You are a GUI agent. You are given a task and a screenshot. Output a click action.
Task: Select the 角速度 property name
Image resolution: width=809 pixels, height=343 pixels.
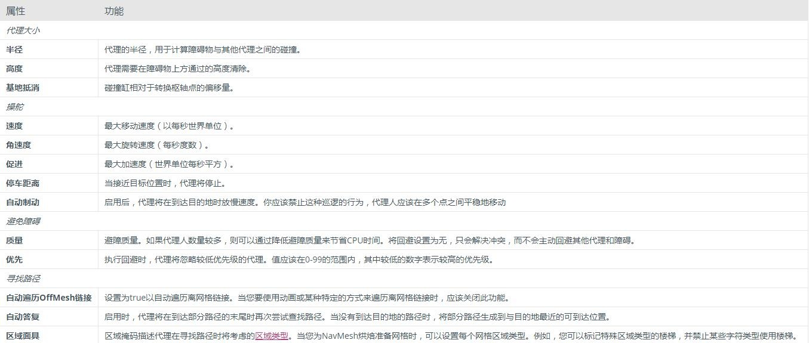pos(19,145)
